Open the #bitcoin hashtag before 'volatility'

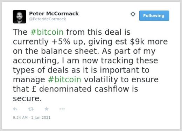[x=65, y=80]
